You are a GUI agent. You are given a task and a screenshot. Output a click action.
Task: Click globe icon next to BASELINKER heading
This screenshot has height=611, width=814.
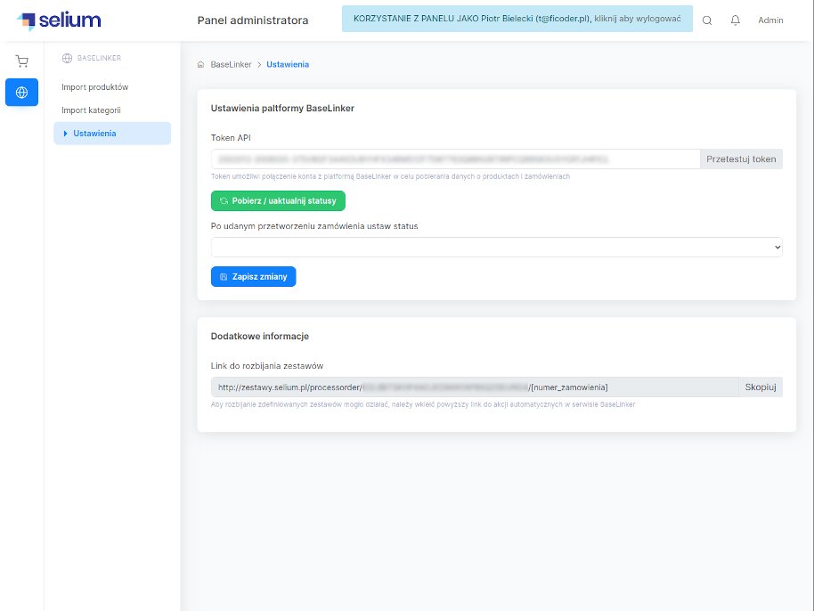67,58
